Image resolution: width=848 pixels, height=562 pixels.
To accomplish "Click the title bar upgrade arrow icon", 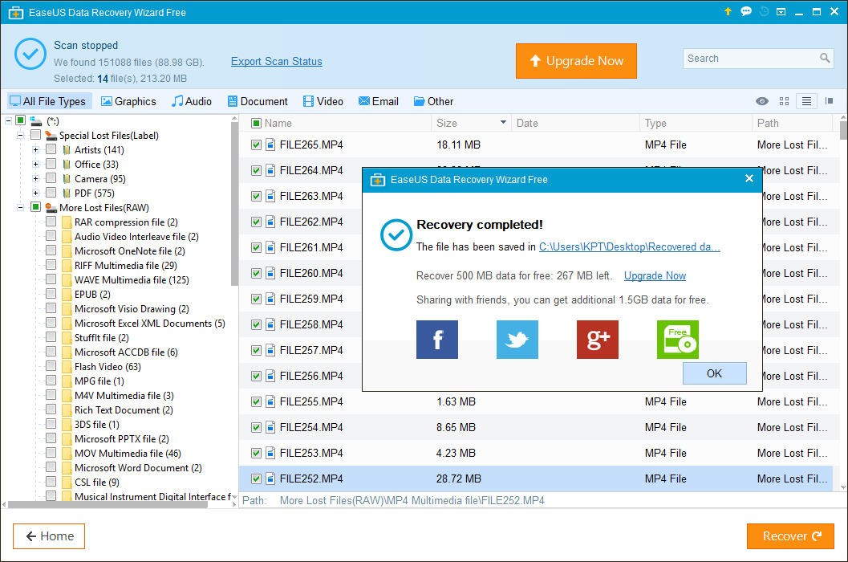I will pyautogui.click(x=728, y=11).
